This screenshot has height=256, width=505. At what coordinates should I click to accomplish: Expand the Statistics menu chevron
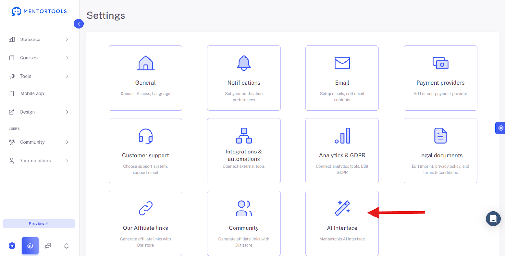pyautogui.click(x=67, y=39)
